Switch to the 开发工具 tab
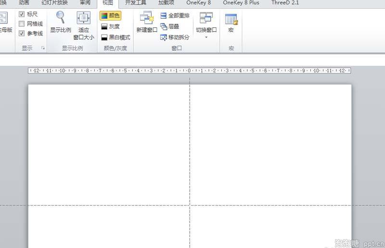 tap(135, 3)
